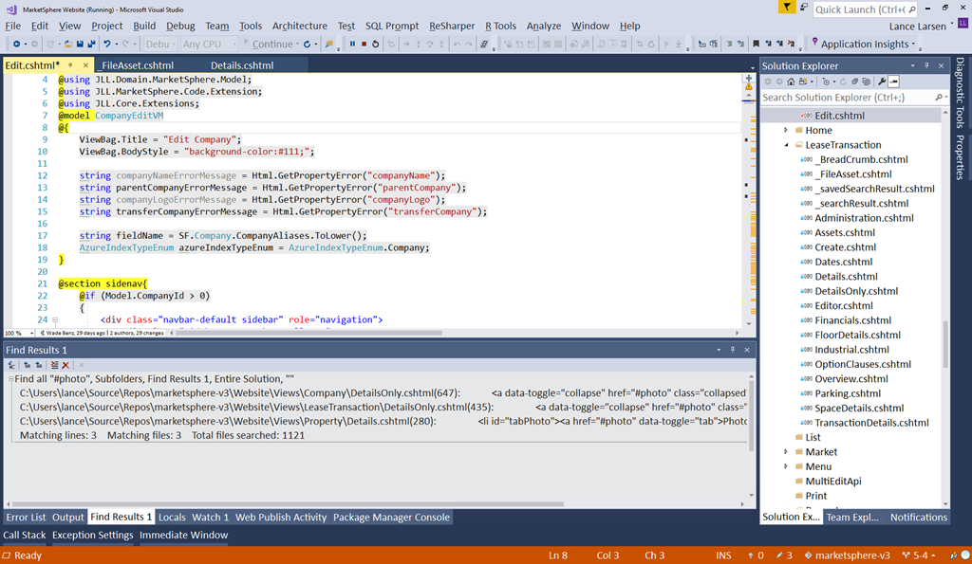Switch to the Error List tab
This screenshot has width=972, height=564.
[x=26, y=517]
